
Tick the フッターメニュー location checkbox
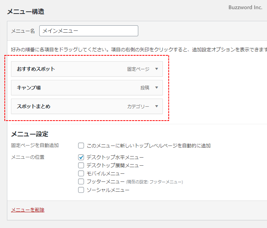coord(81,181)
